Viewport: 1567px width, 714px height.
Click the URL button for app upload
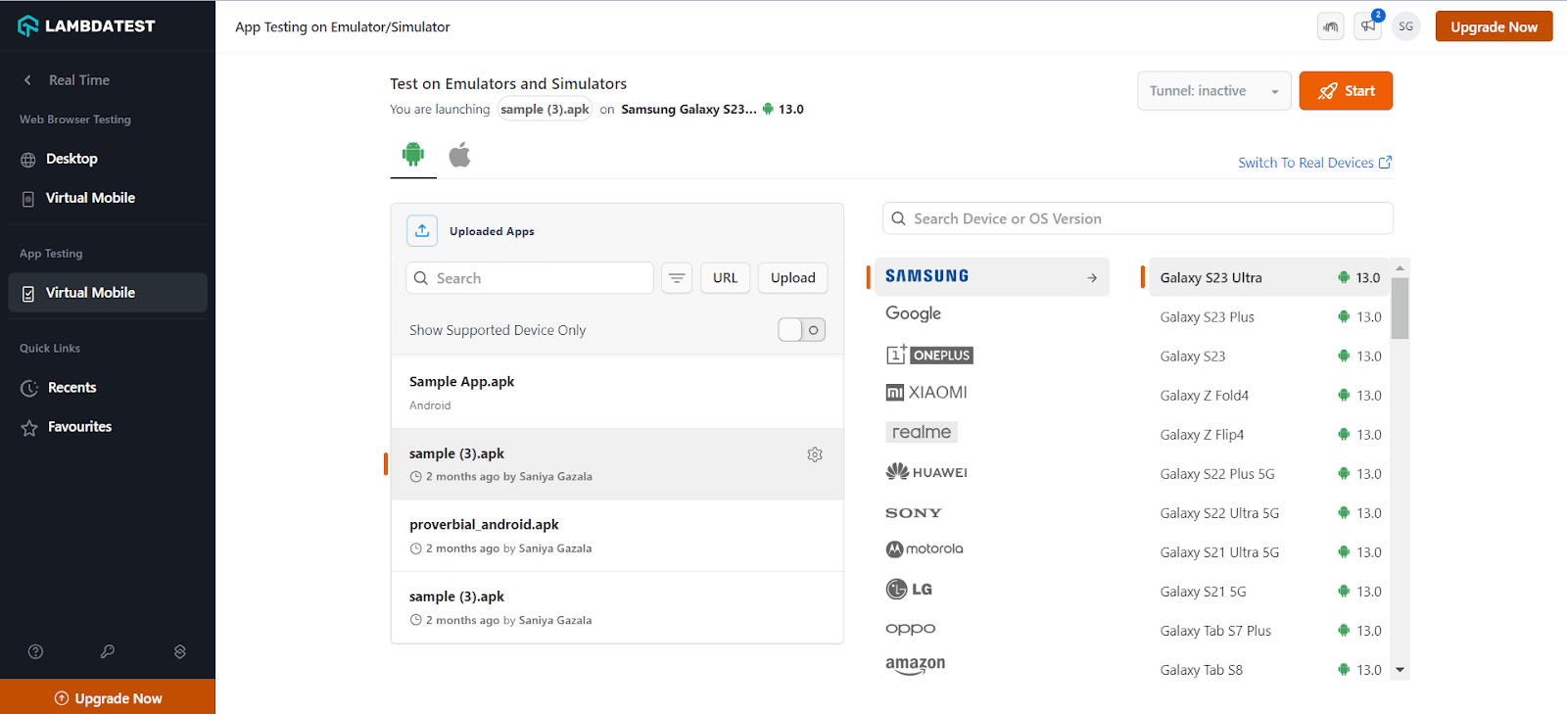click(x=726, y=278)
